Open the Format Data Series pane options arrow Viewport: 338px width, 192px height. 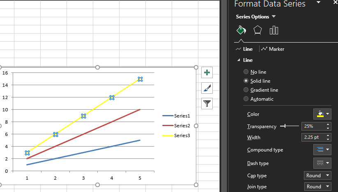tap(318, 2)
